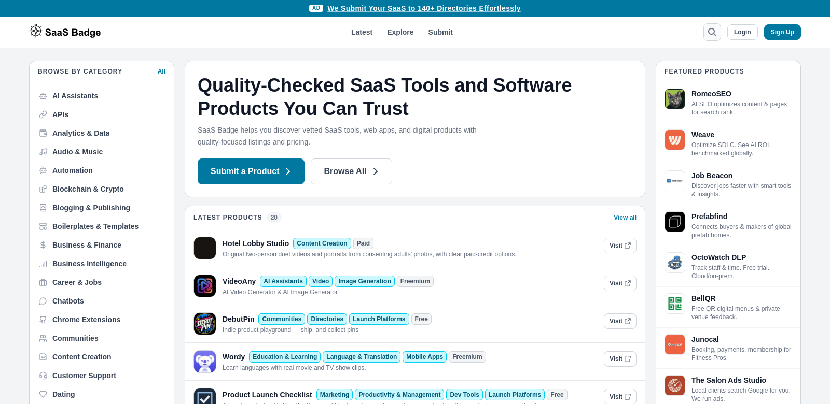This screenshot has height=404, width=830.
Task: Open the Boilerplates & Templates category
Action: click(x=95, y=226)
